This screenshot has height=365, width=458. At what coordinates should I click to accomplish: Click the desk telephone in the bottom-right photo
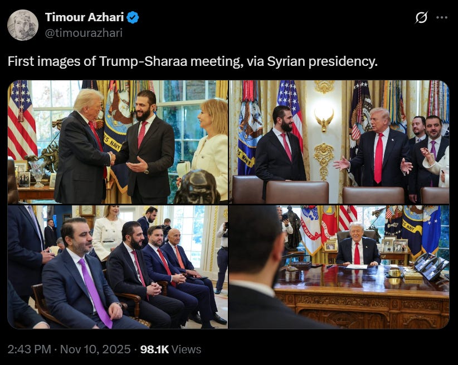[x=431, y=266]
